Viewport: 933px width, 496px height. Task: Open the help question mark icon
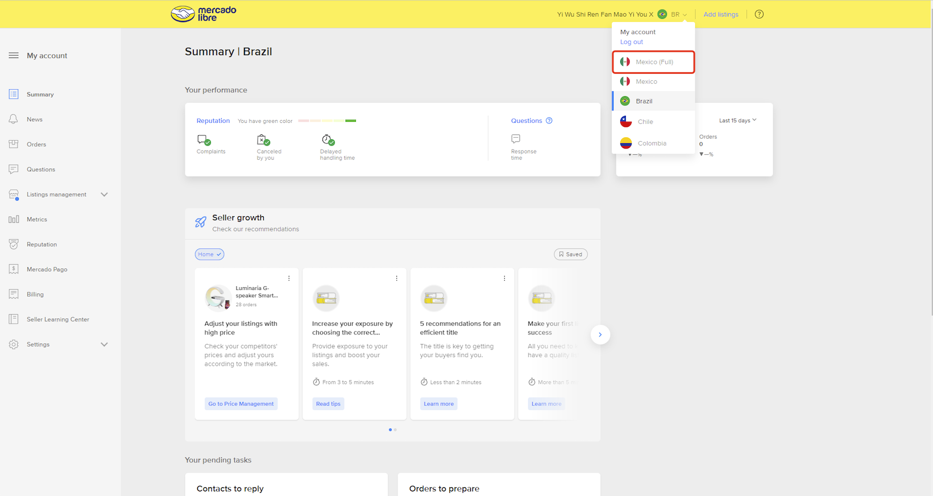pos(759,14)
